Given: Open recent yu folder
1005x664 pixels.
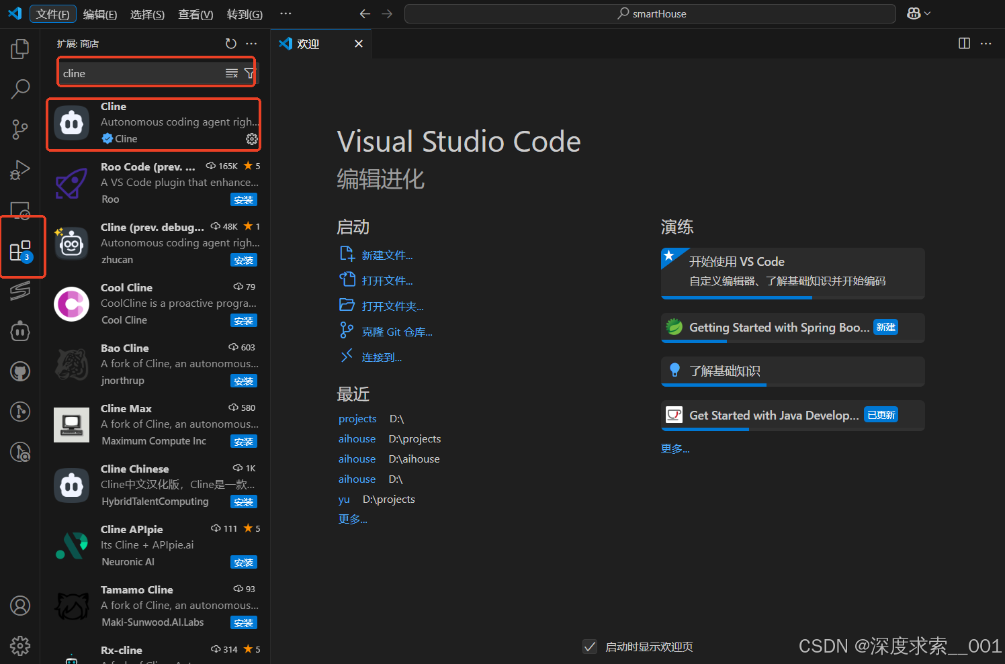Looking at the screenshot, I should (x=344, y=499).
